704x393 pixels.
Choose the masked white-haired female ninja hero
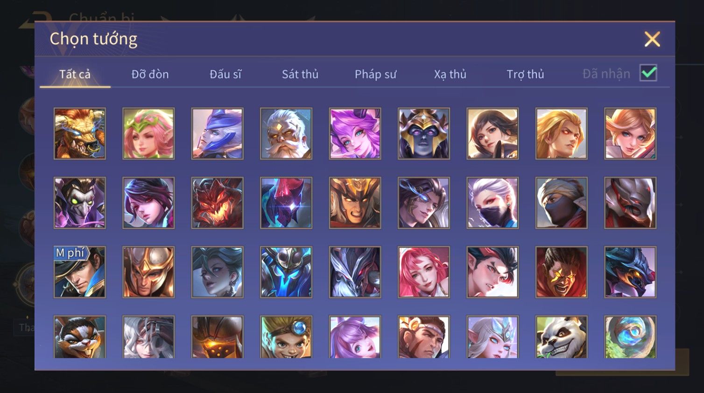click(493, 203)
